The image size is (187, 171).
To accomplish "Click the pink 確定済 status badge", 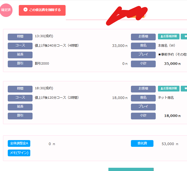I will tap(6, 10).
